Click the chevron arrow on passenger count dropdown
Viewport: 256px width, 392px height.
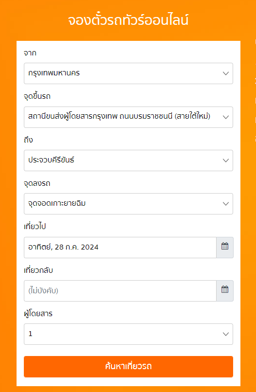pyautogui.click(x=226, y=334)
